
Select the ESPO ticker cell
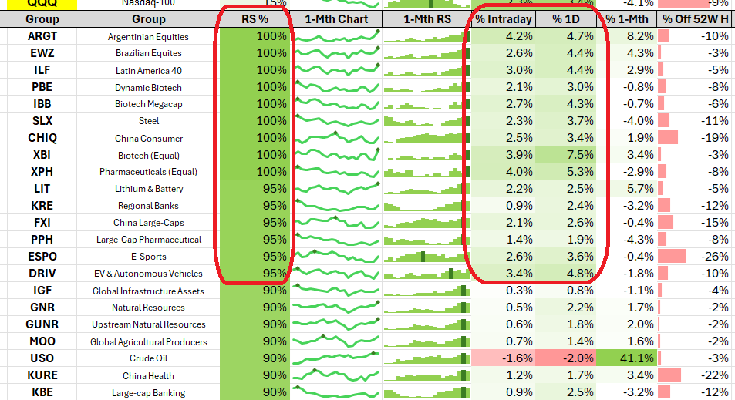(x=42, y=256)
